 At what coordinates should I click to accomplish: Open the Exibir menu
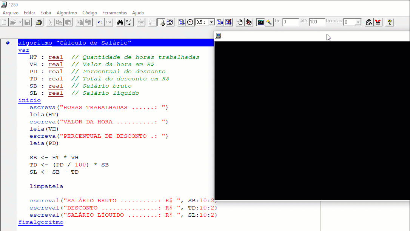point(46,13)
